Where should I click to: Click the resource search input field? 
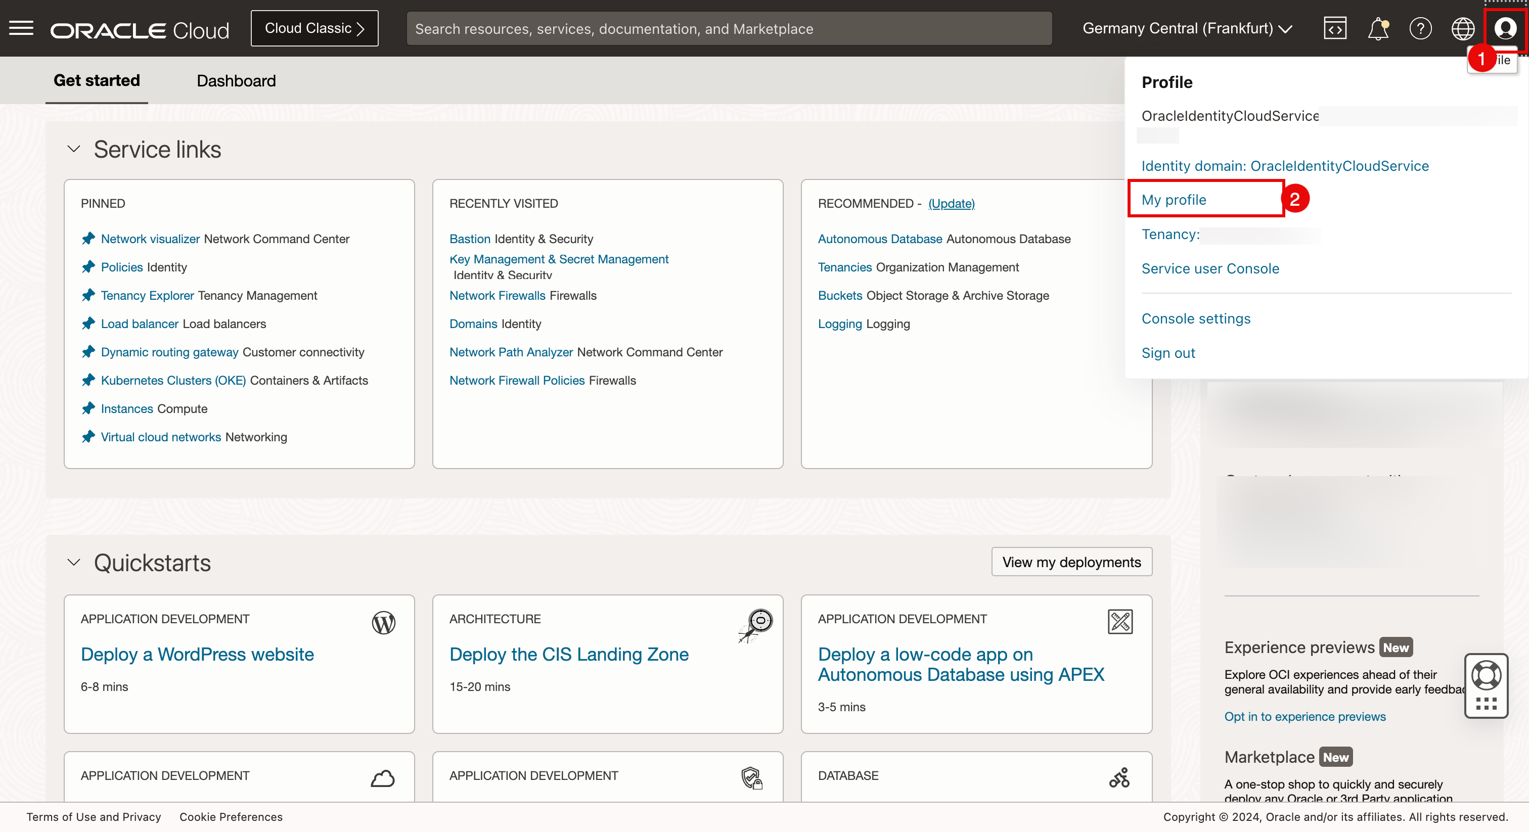(x=728, y=28)
